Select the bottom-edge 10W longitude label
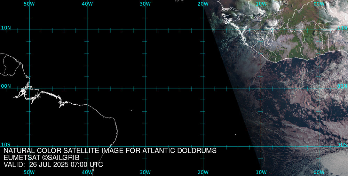The height and width of the screenshot is (176, 348). (261, 173)
